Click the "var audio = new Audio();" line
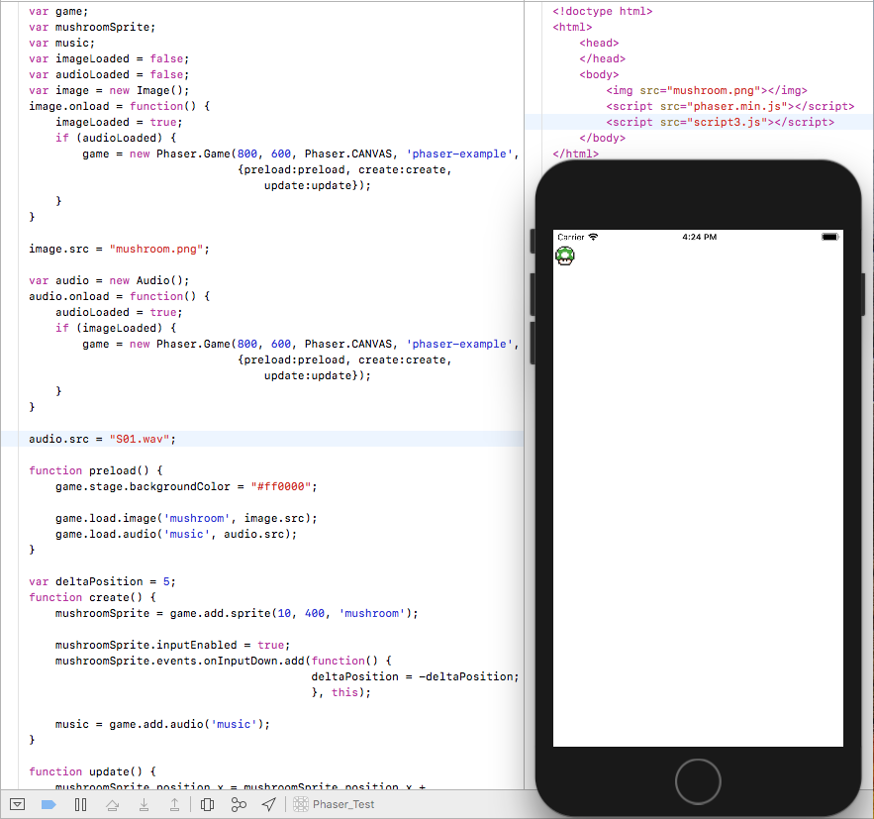This screenshot has height=819, width=874. pyautogui.click(x=109, y=280)
